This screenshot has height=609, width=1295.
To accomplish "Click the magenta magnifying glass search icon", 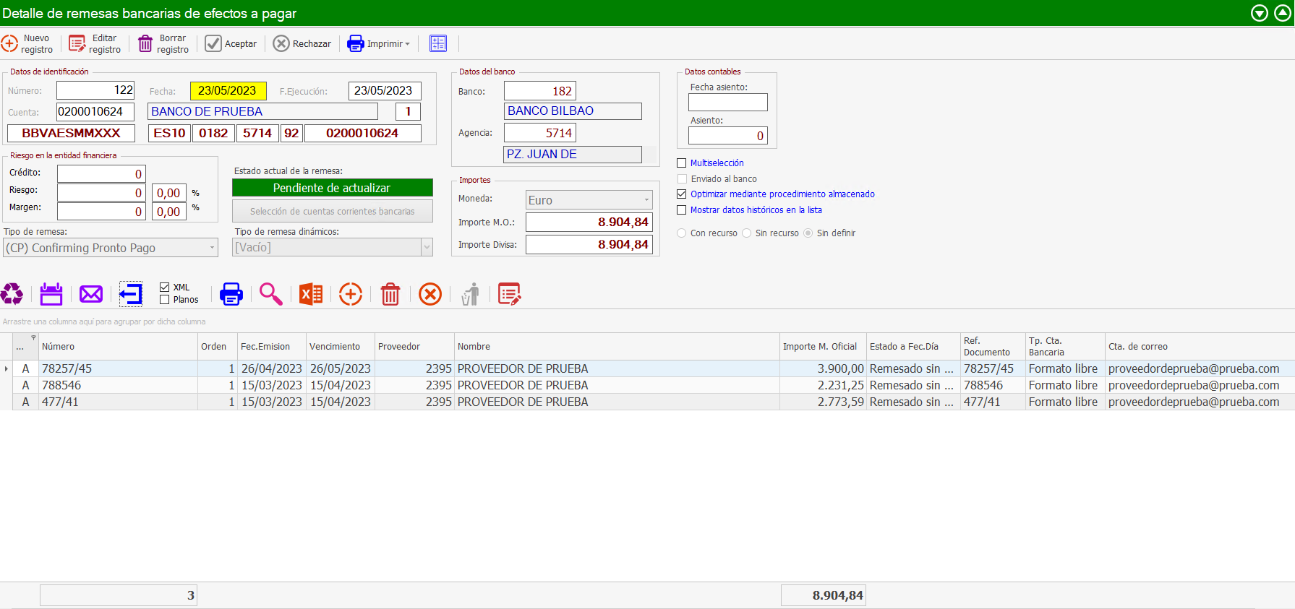I will tap(271, 294).
